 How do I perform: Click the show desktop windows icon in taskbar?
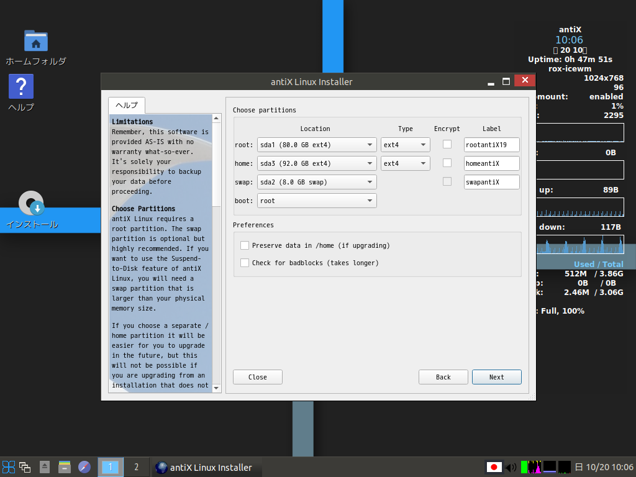25,467
